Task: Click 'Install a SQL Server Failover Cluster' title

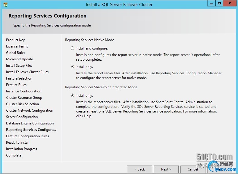Action: [x=119, y=5]
